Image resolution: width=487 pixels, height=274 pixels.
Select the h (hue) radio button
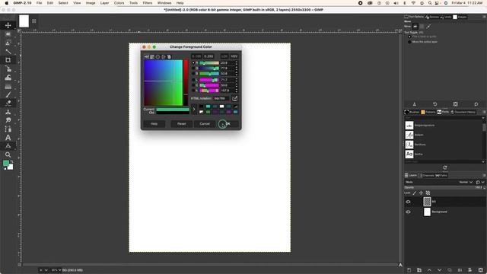click(x=193, y=91)
